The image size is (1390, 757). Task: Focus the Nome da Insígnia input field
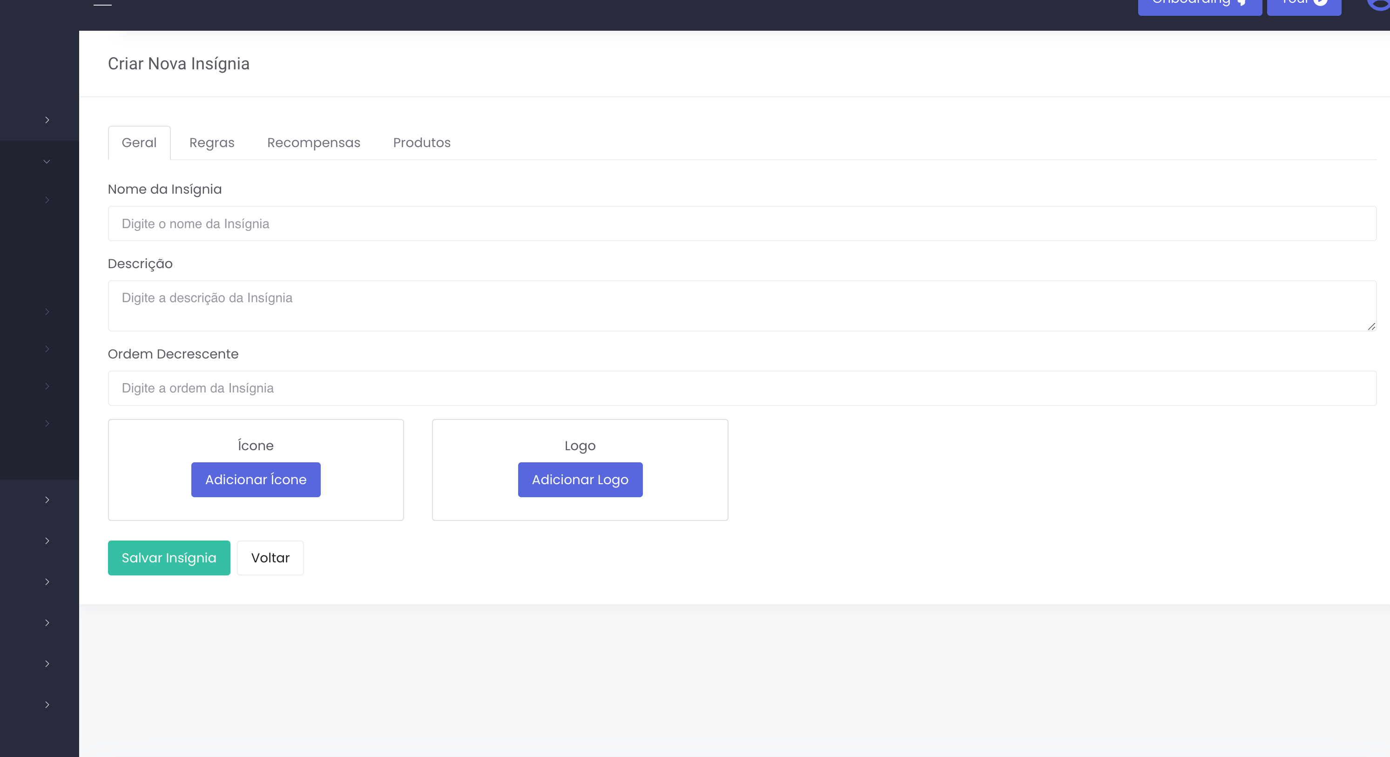tap(742, 223)
